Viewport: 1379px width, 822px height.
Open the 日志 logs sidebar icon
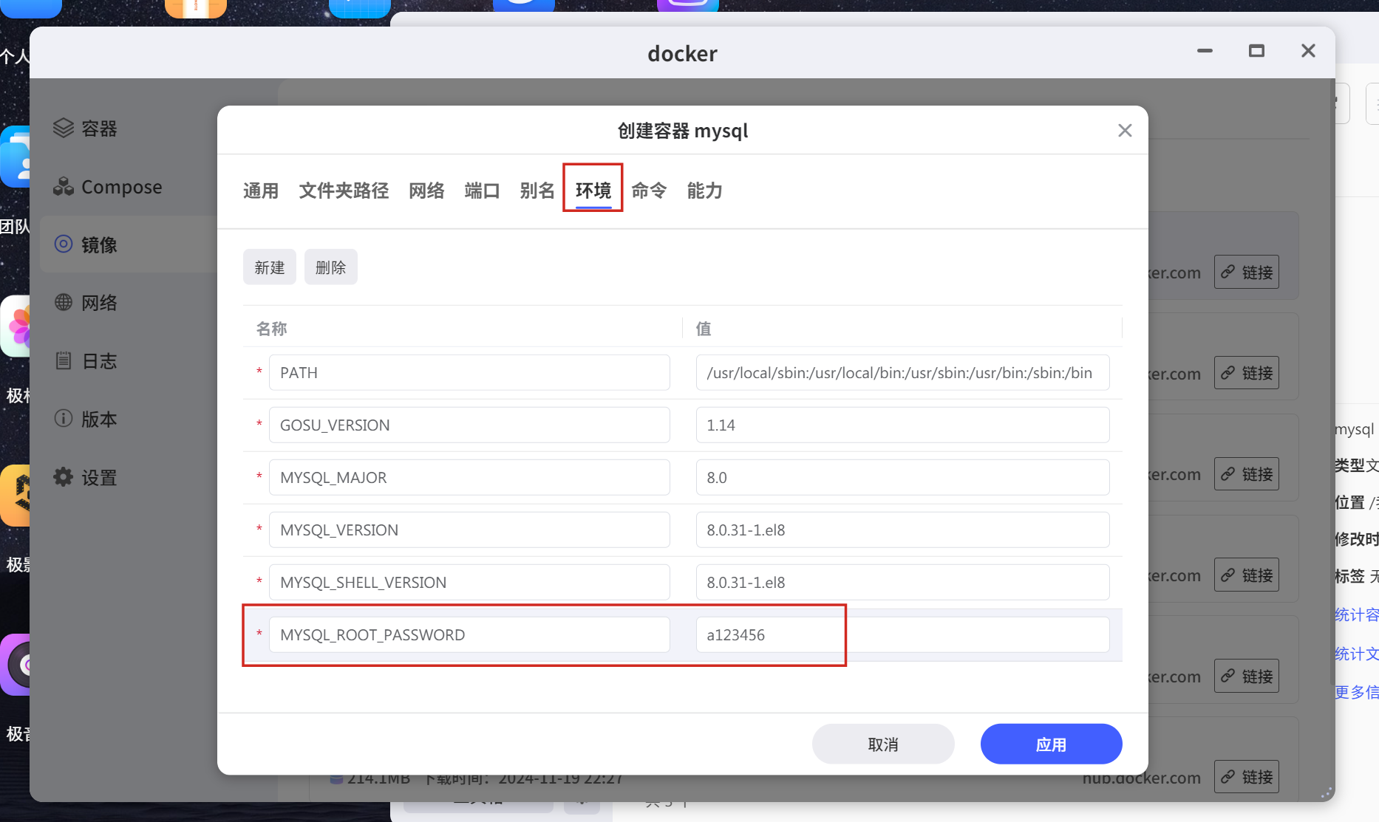click(x=64, y=361)
